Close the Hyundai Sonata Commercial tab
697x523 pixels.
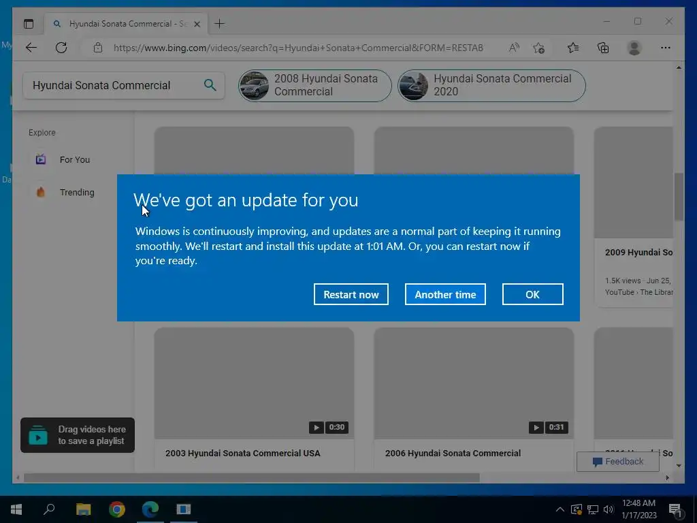(197, 24)
